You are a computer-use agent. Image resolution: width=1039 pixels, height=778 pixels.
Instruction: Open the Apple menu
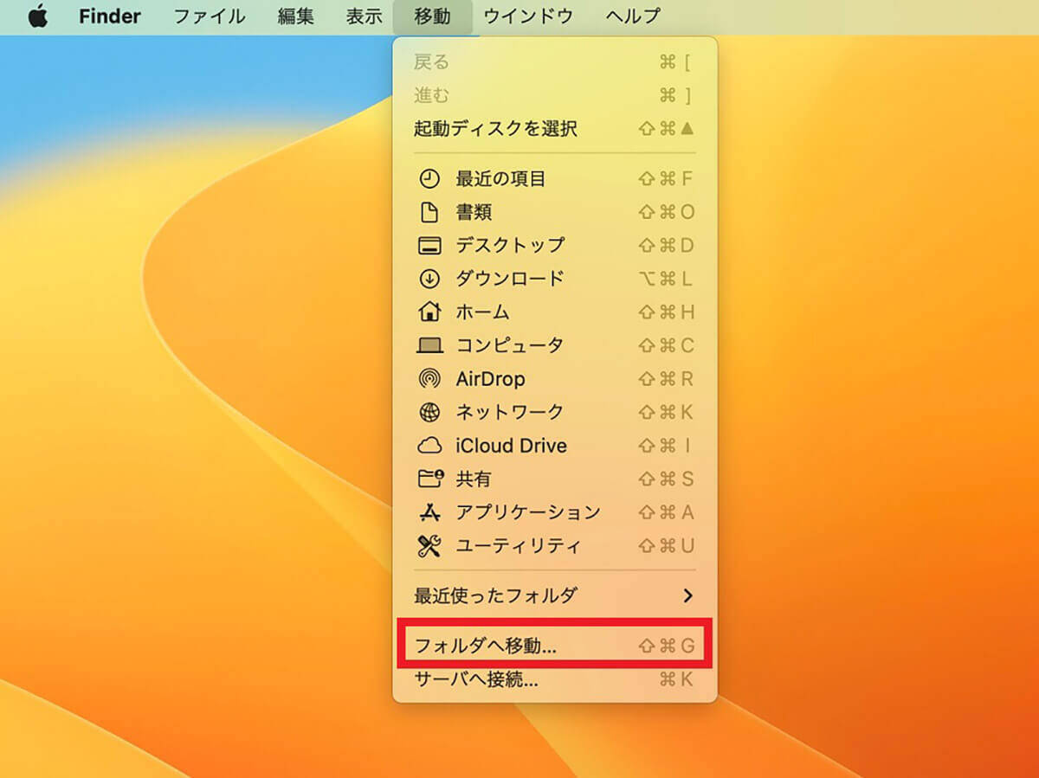pos(37,16)
